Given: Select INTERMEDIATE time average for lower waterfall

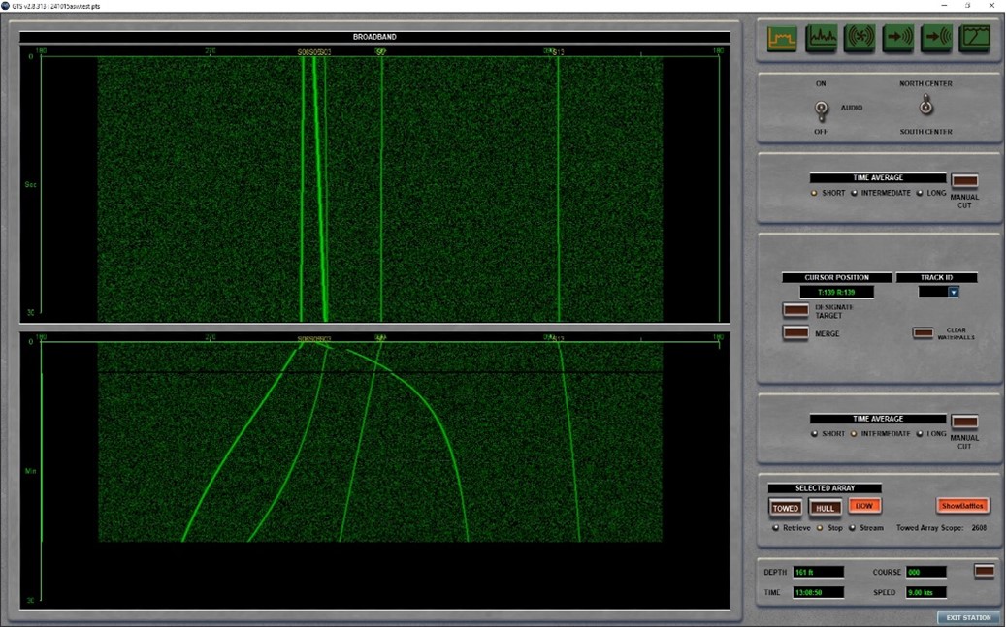Looking at the screenshot, I should tap(854, 434).
